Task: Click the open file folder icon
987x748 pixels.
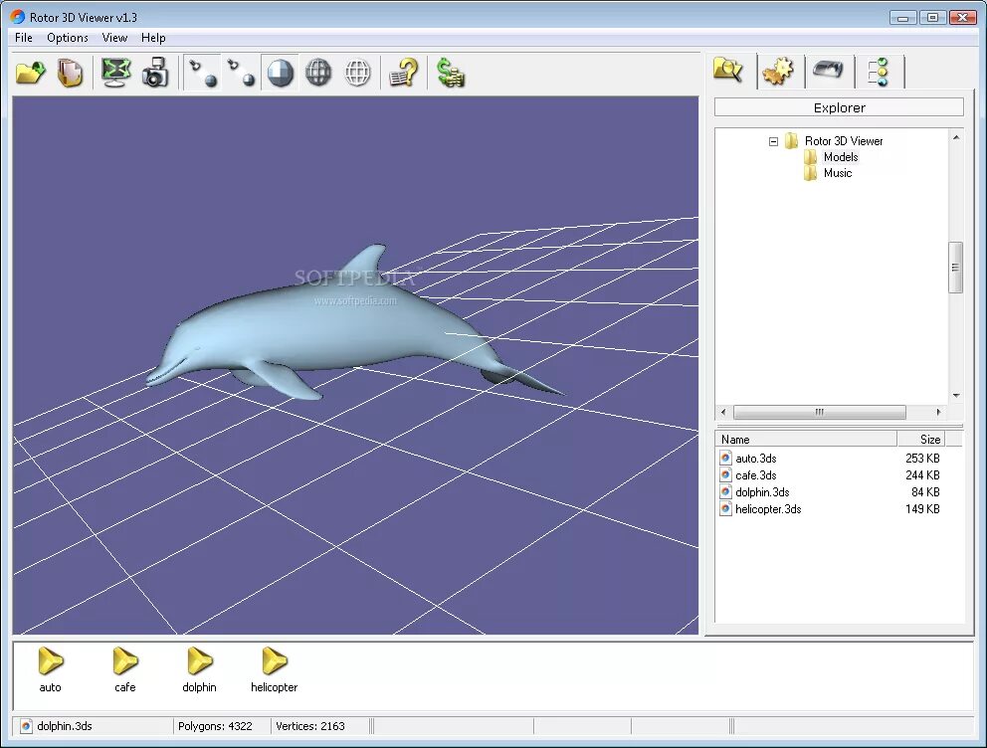Action: 30,73
